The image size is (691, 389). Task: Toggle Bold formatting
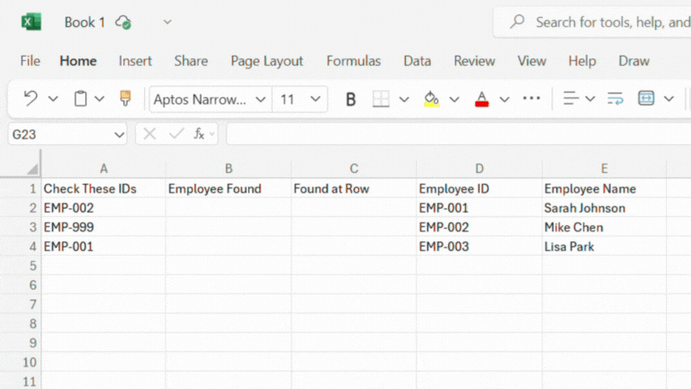point(351,99)
